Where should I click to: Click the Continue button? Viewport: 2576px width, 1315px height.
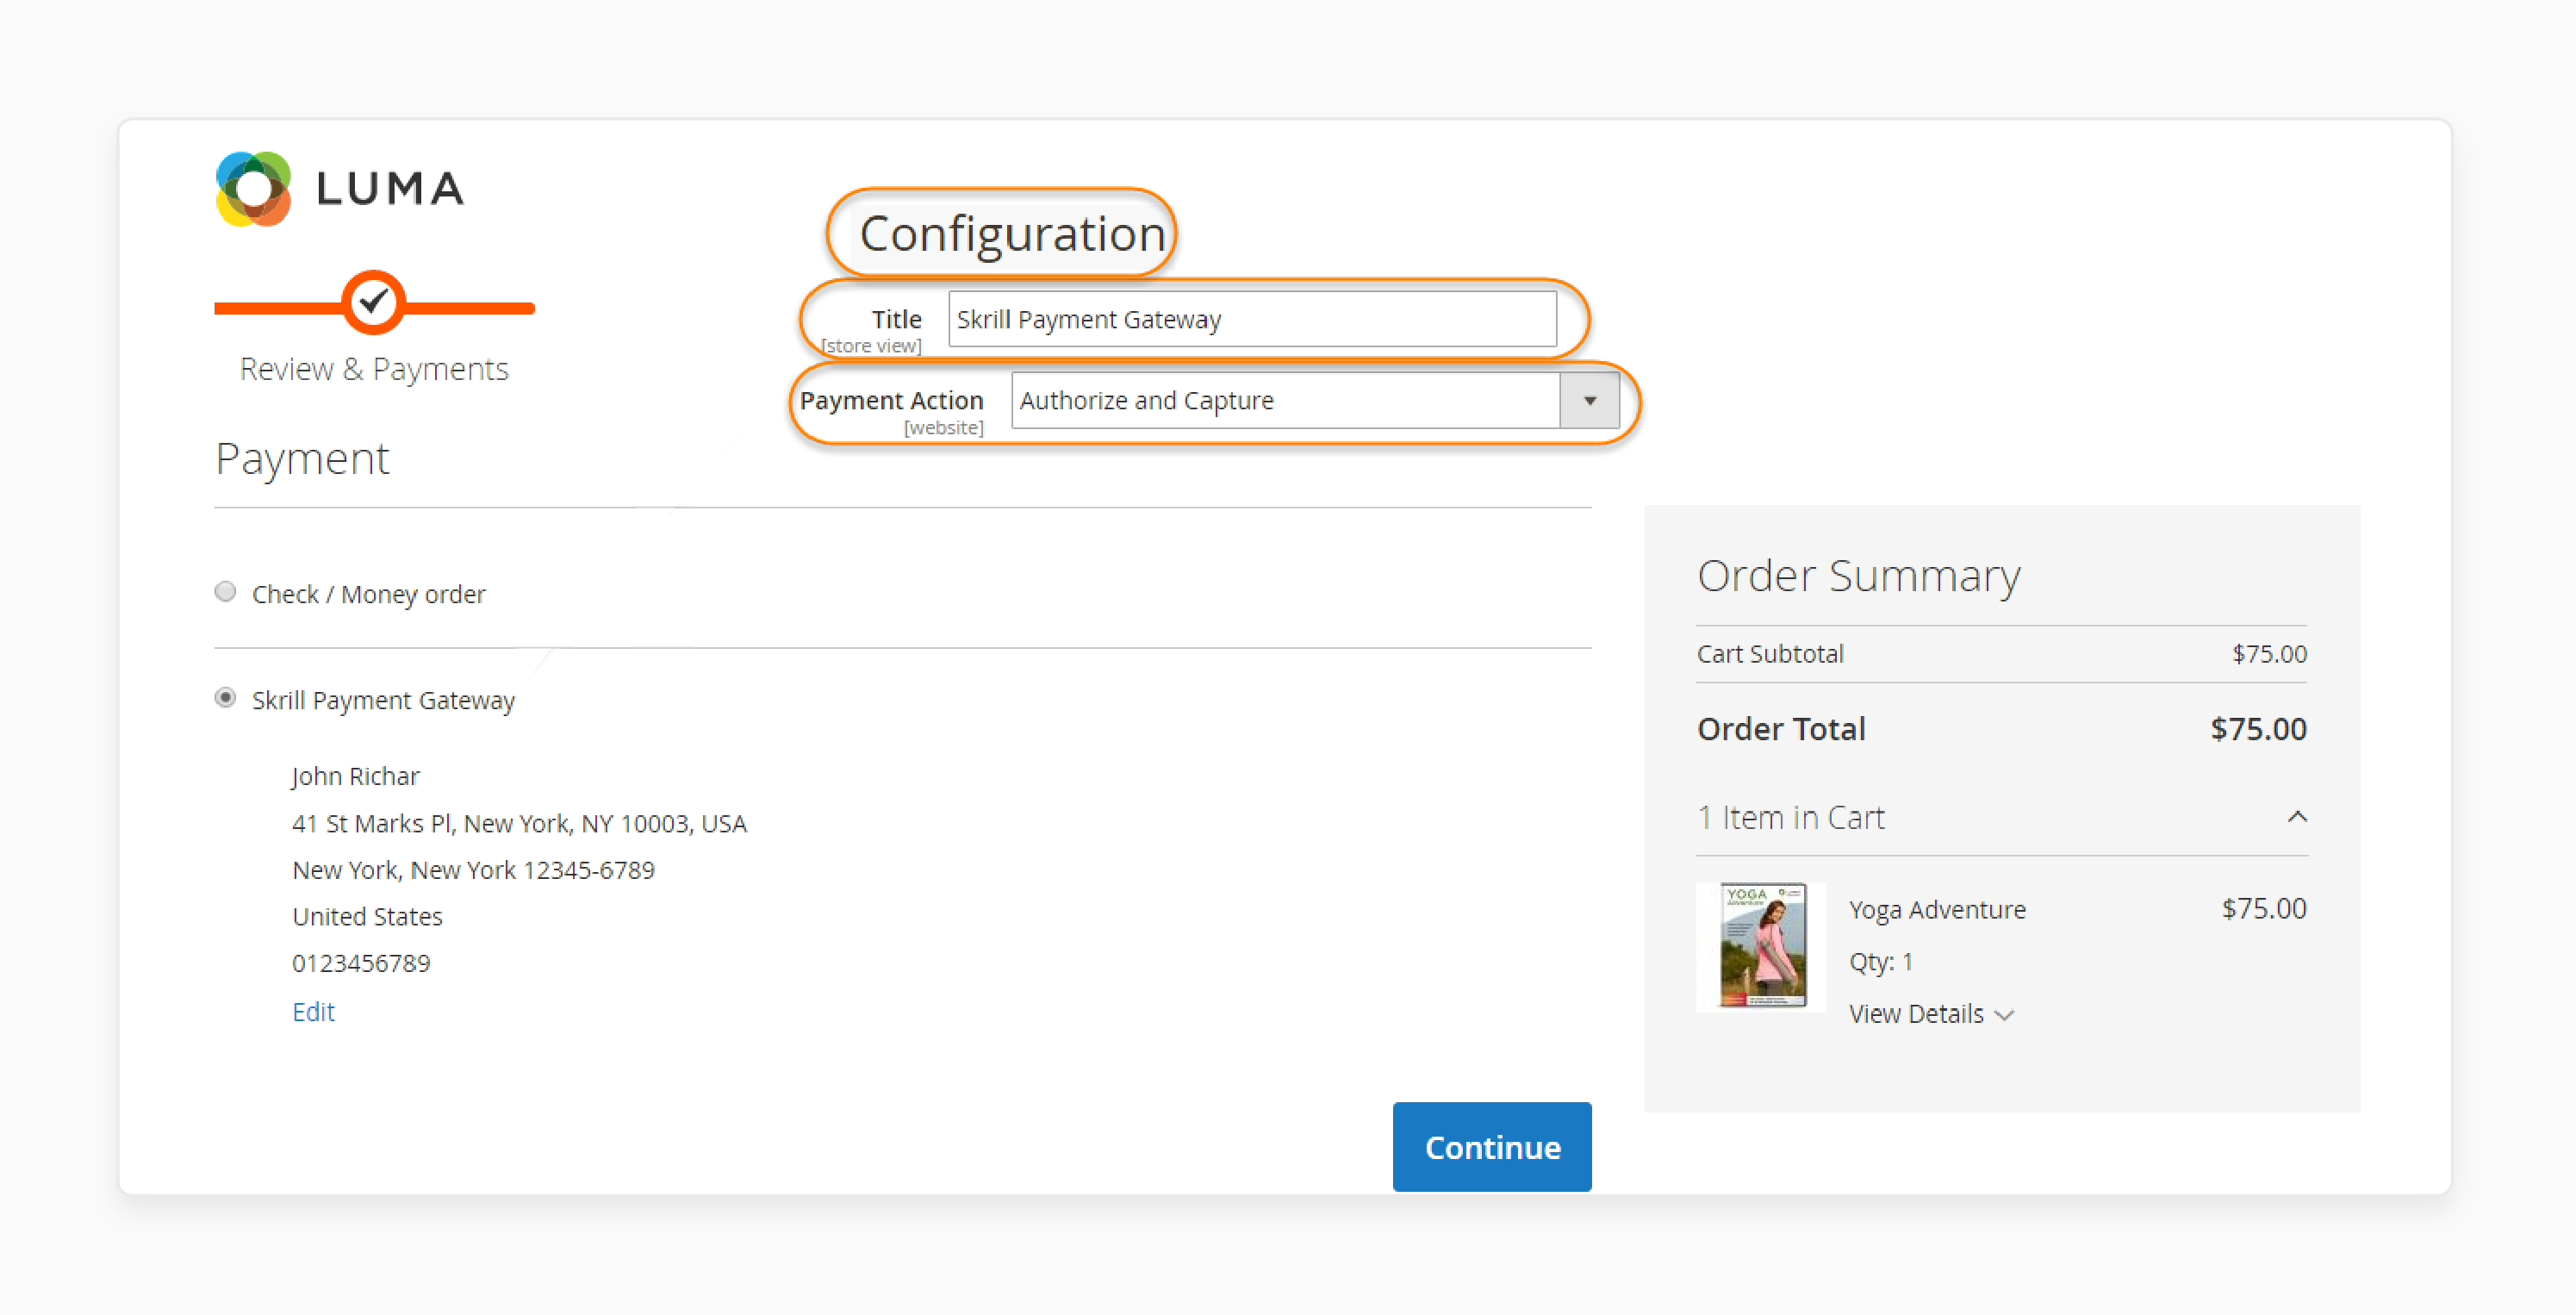click(x=1491, y=1146)
